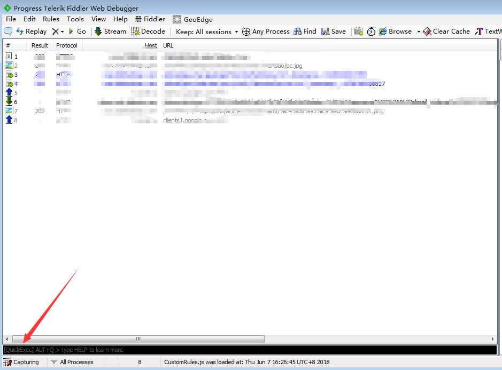Open the Browse dropdown arrow
Screen dimensions: 502x370
pos(419,32)
